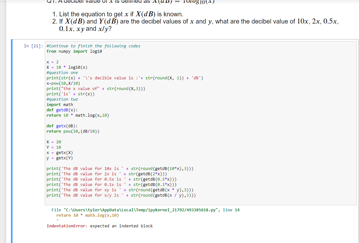
Task: Click the print line for 2x dB value
Action: click(107, 174)
